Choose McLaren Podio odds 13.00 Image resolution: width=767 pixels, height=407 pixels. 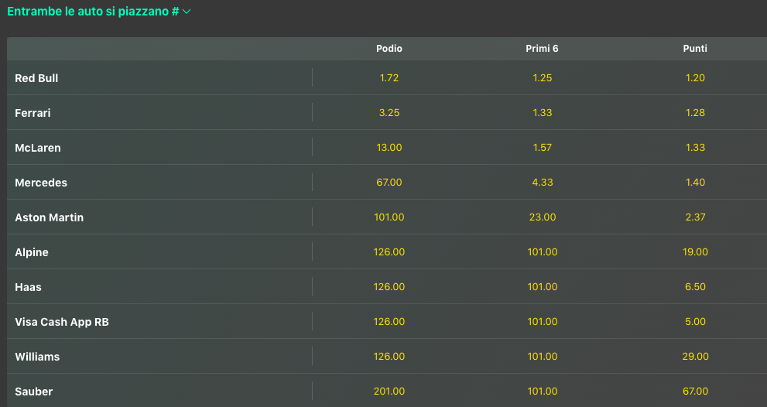click(x=389, y=148)
